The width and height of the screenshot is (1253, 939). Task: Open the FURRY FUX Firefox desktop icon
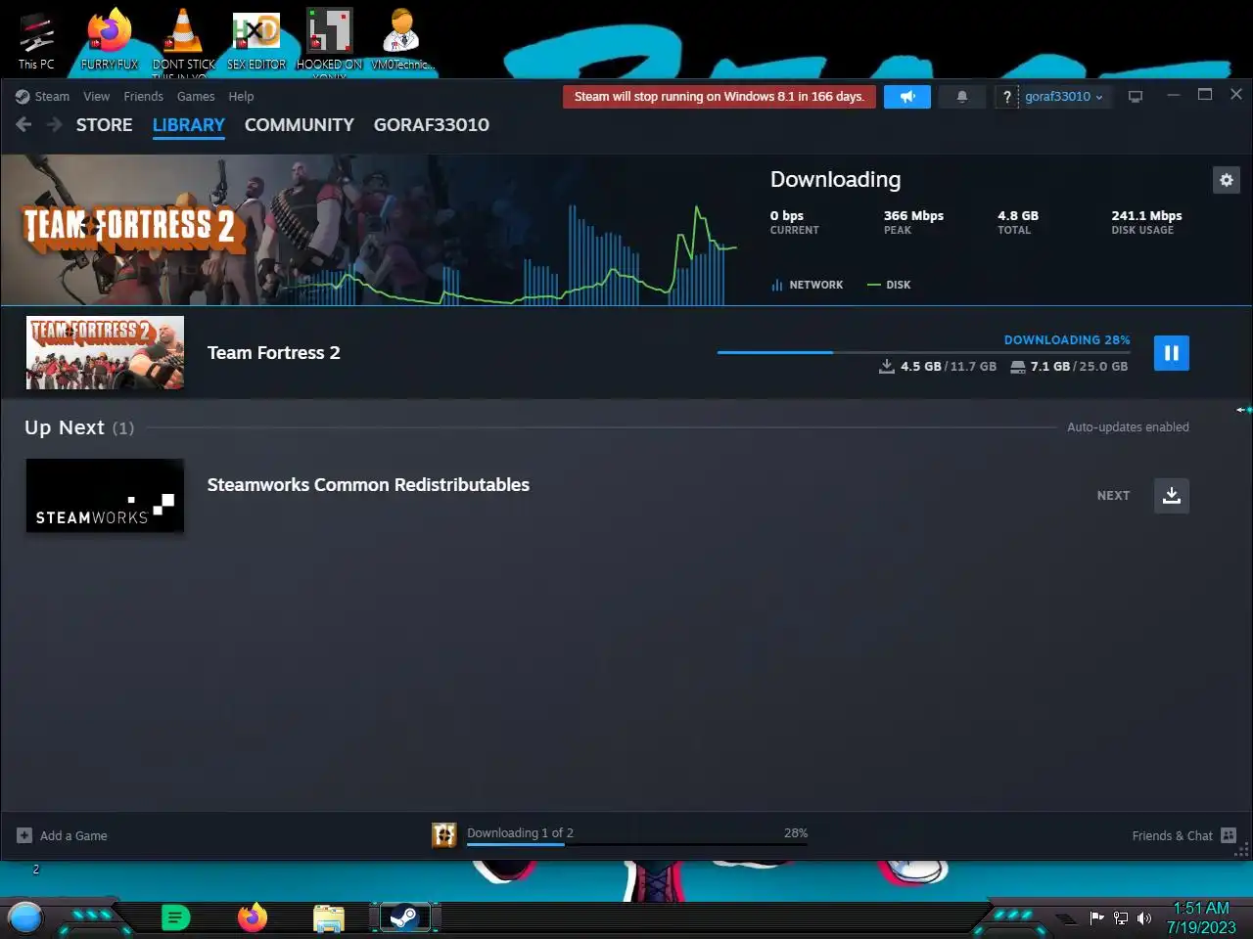click(110, 40)
